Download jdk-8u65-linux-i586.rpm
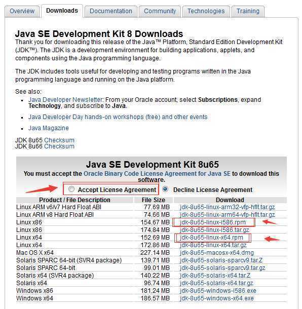This screenshot has height=309, width=302. click(x=213, y=222)
